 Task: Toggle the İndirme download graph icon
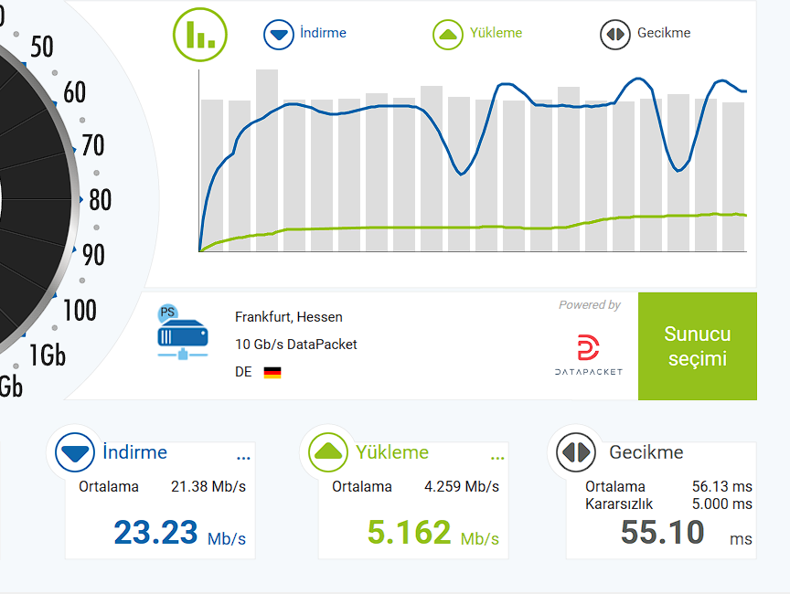coord(279,35)
